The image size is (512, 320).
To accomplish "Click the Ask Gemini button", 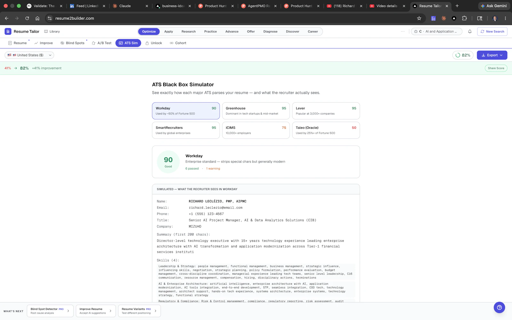I will point(493,6).
